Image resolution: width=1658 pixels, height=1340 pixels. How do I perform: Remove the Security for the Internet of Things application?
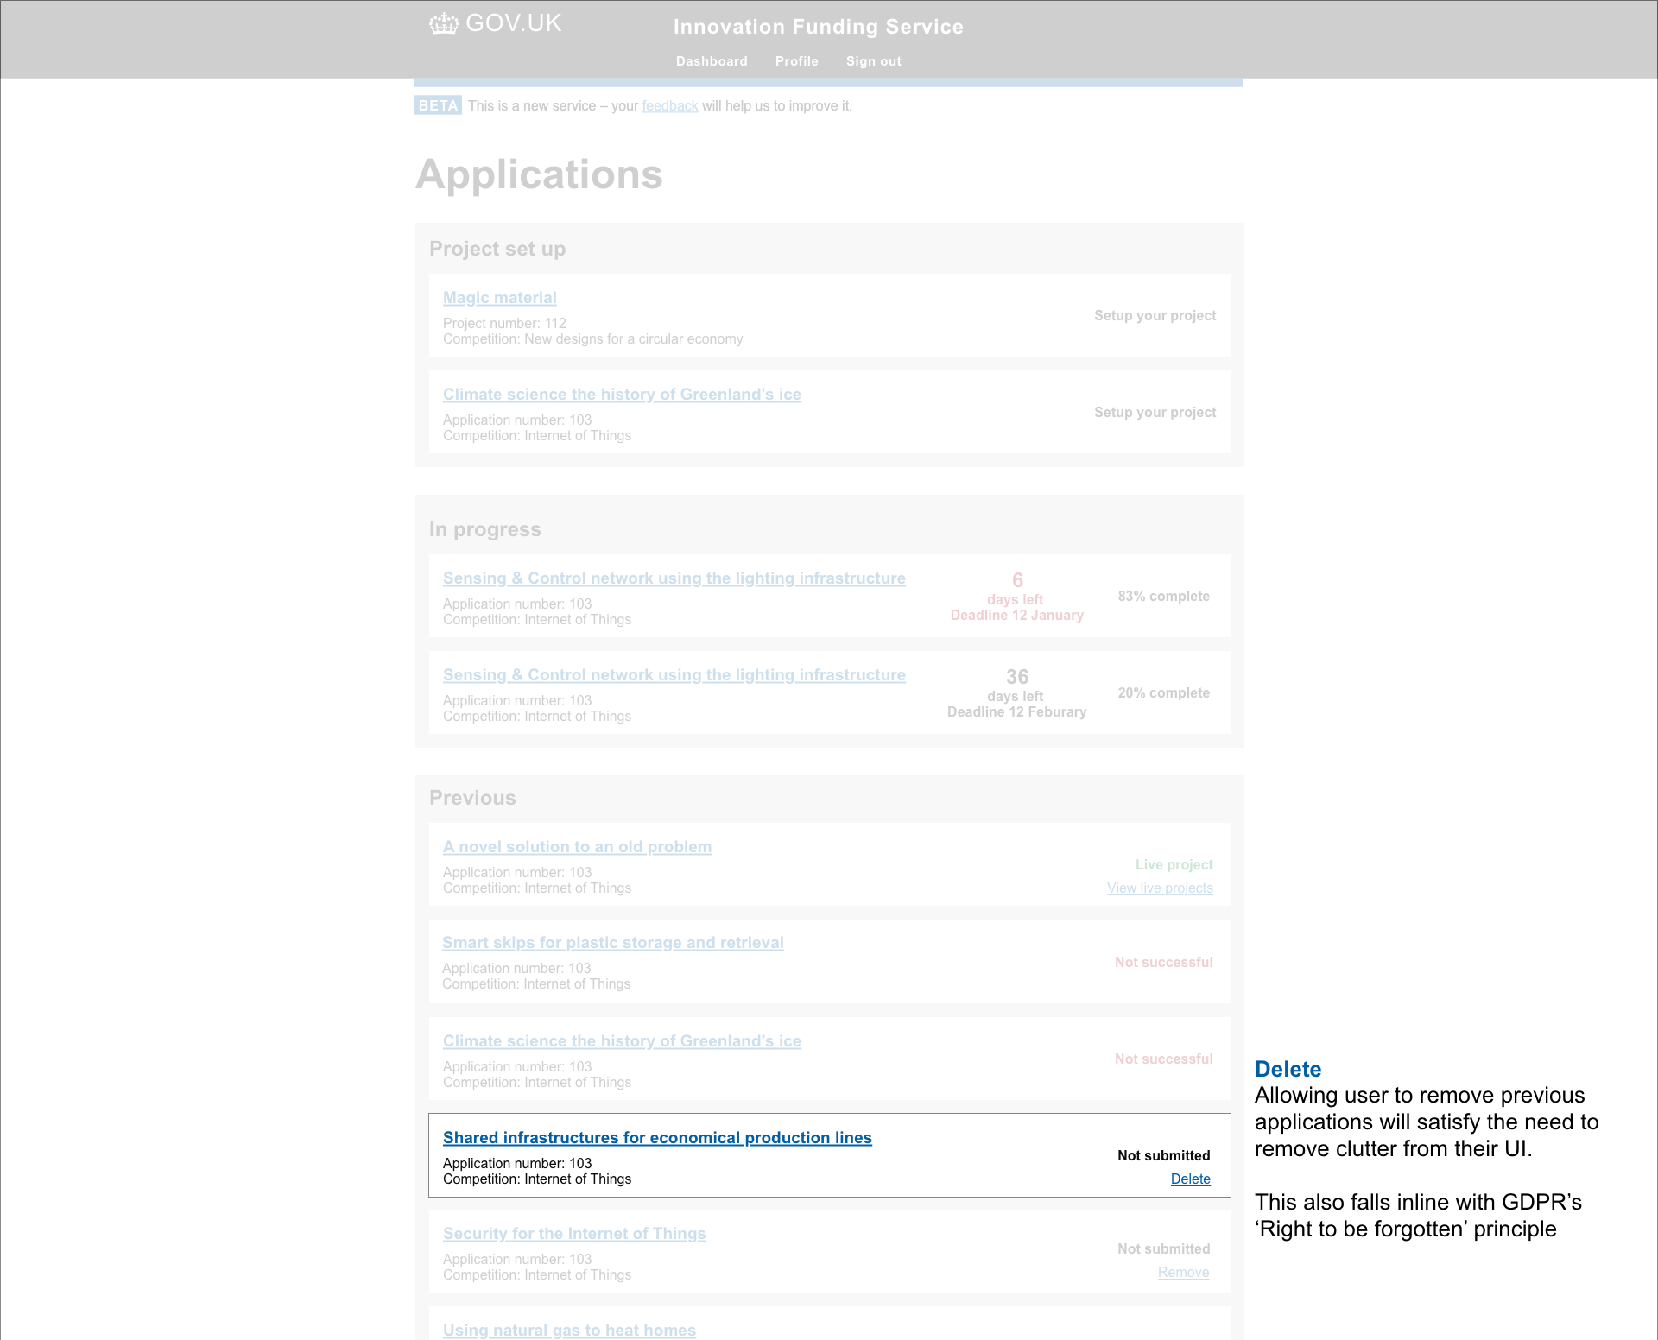point(1183,1273)
